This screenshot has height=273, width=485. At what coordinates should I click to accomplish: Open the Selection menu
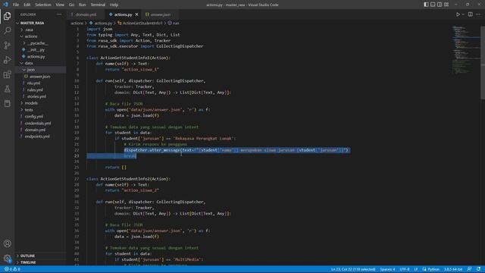pyautogui.click(x=43, y=5)
